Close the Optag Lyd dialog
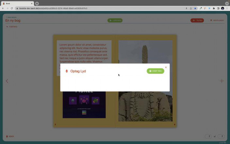The height and width of the screenshot is (144, 230). (x=166, y=67)
